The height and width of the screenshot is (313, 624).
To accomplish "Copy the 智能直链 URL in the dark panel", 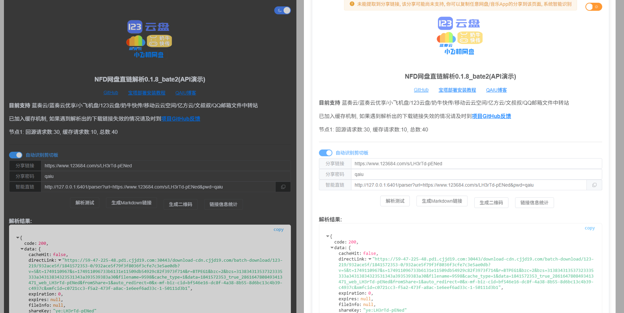I will [x=283, y=187].
